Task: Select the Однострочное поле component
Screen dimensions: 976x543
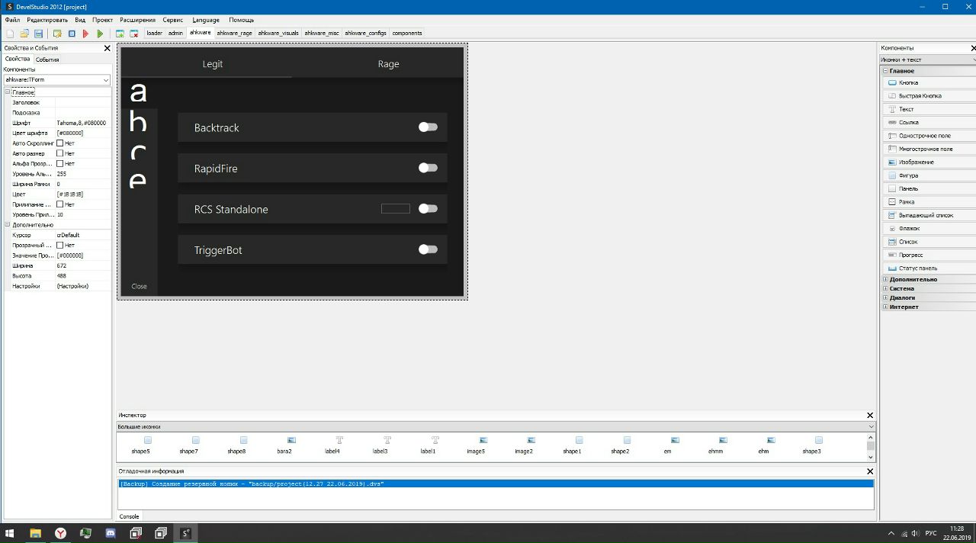Action: [x=929, y=136]
